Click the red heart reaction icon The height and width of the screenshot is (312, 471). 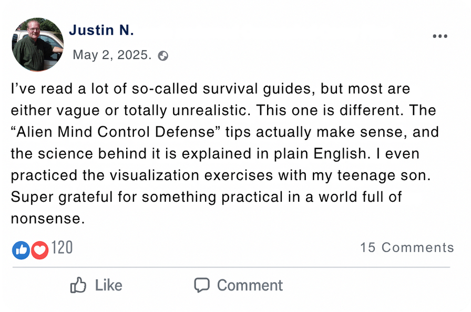39,249
